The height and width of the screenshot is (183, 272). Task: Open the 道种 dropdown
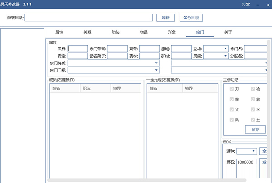pos(247,151)
